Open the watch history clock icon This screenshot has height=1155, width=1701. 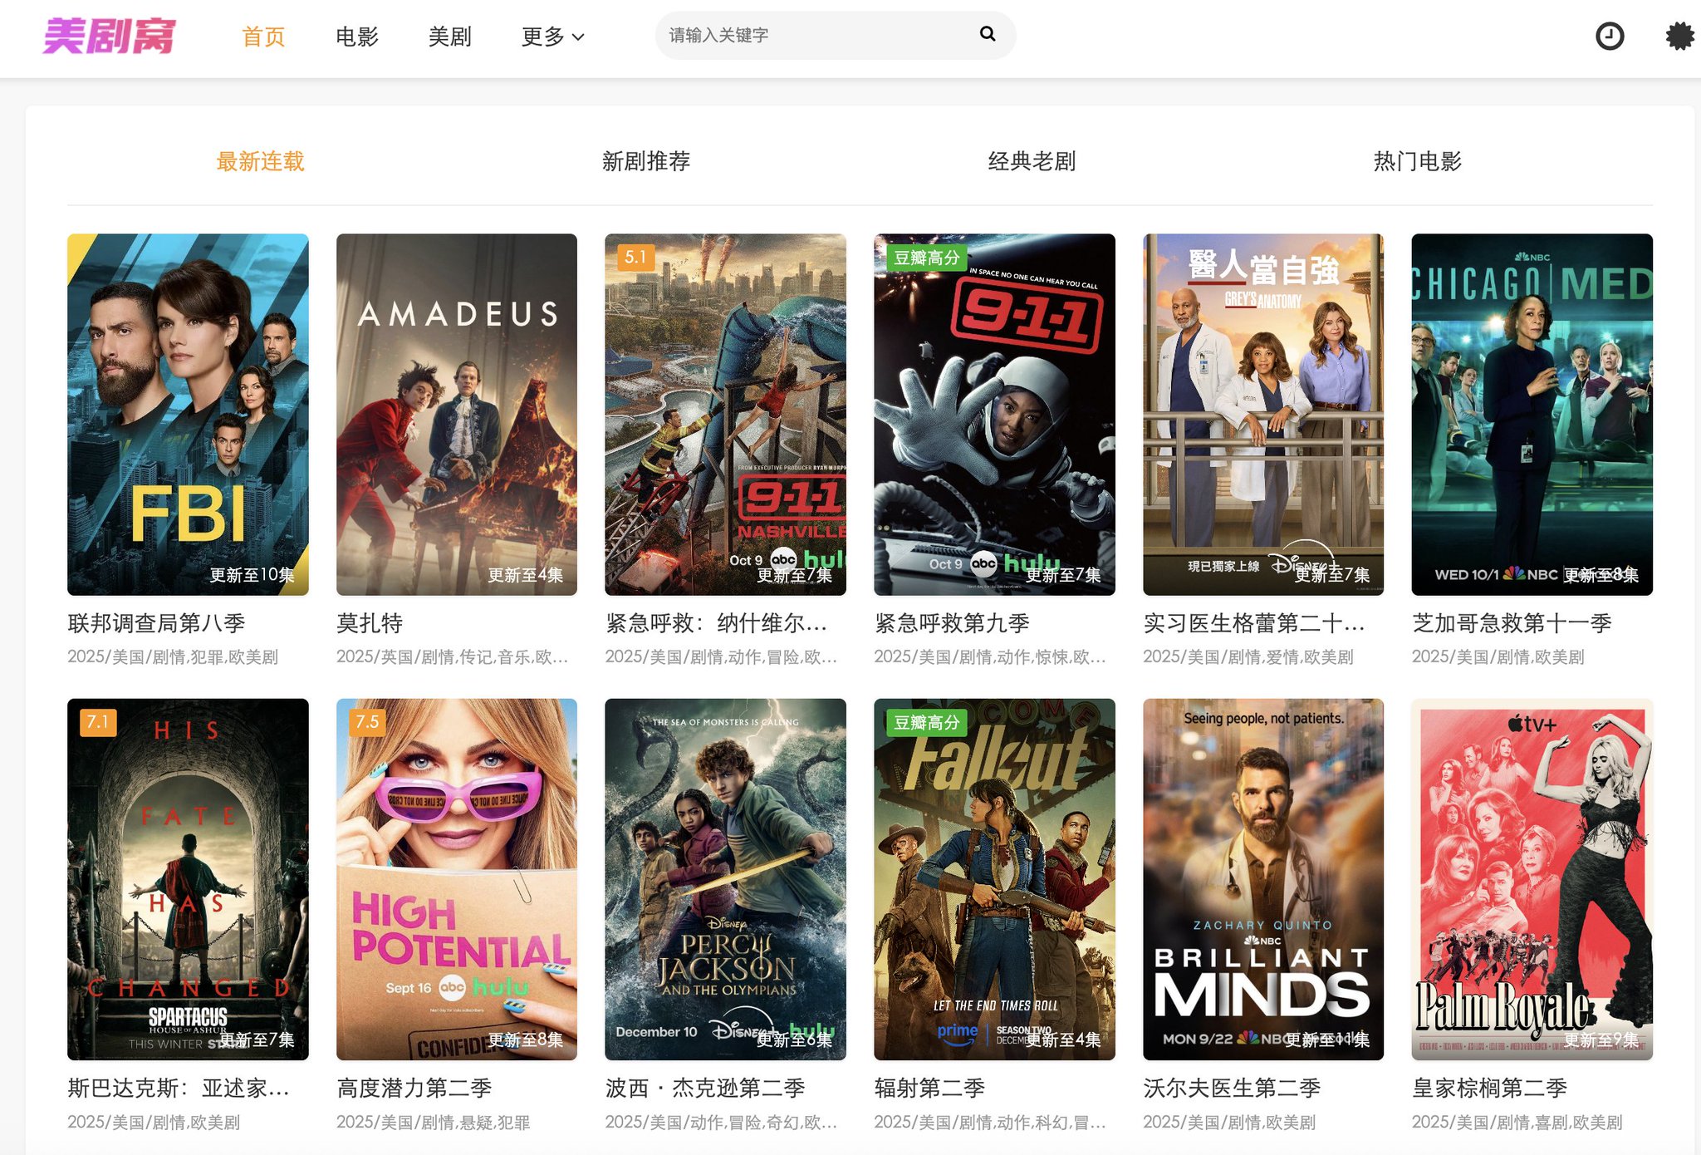tap(1609, 36)
